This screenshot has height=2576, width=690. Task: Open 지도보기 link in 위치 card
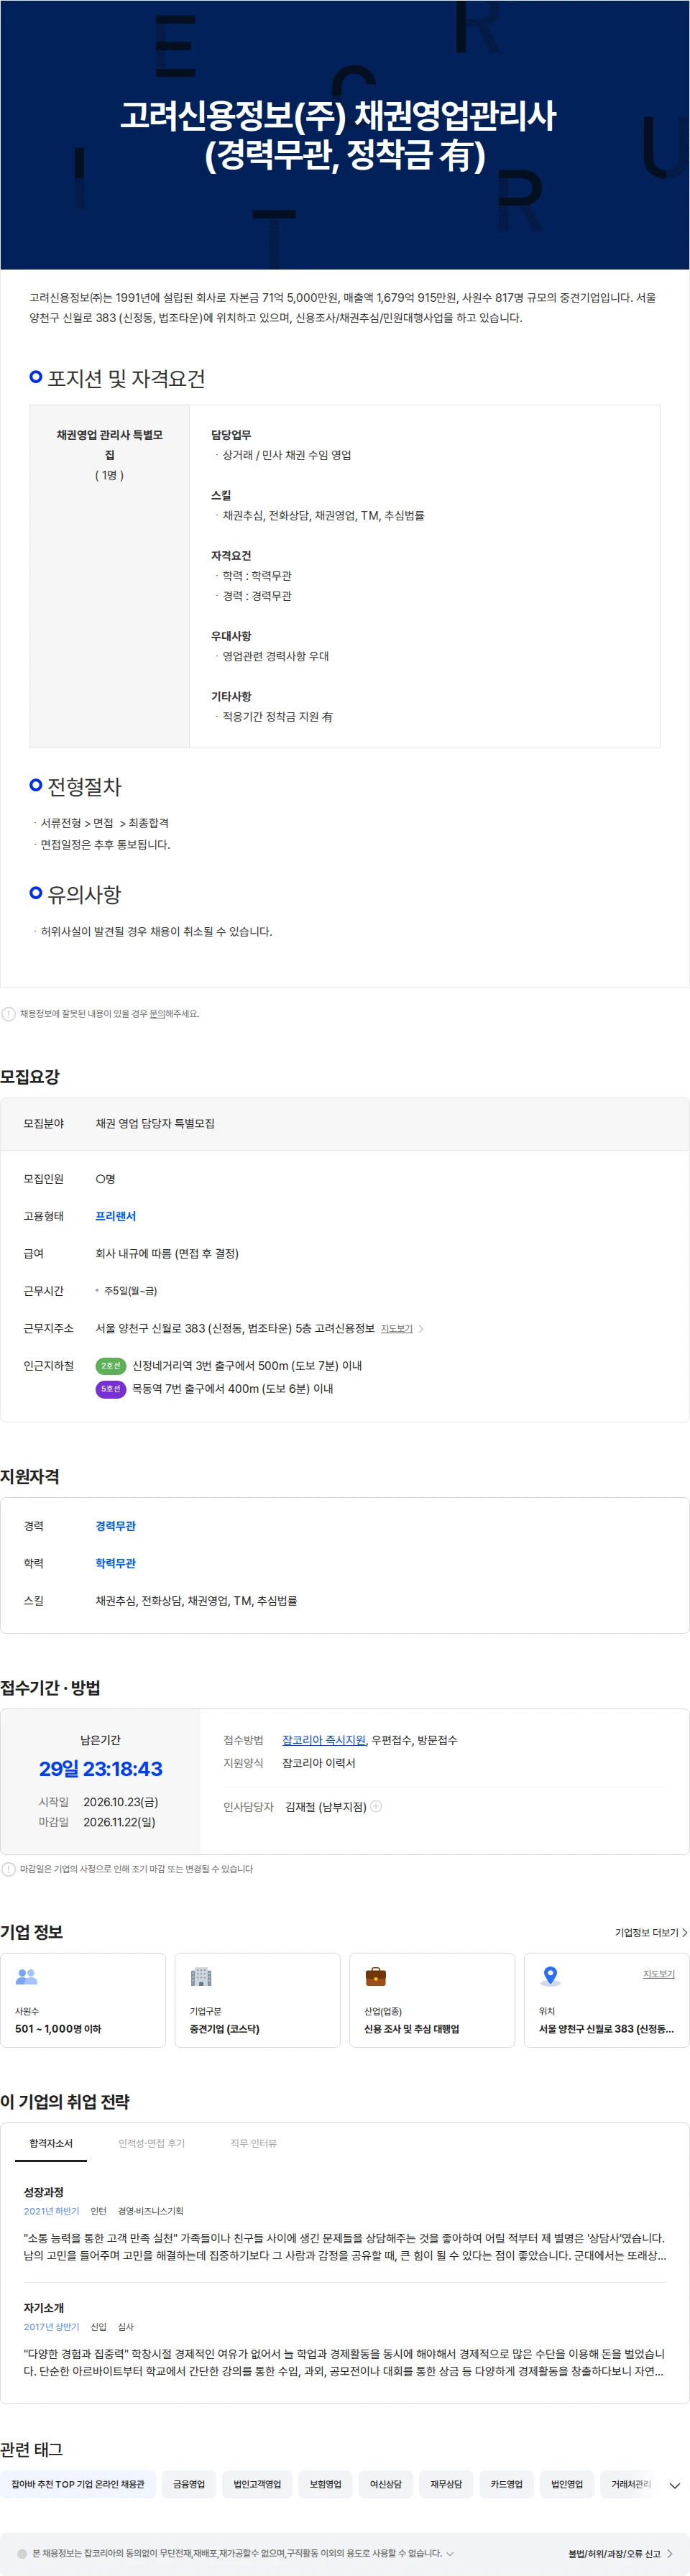[x=658, y=1973]
